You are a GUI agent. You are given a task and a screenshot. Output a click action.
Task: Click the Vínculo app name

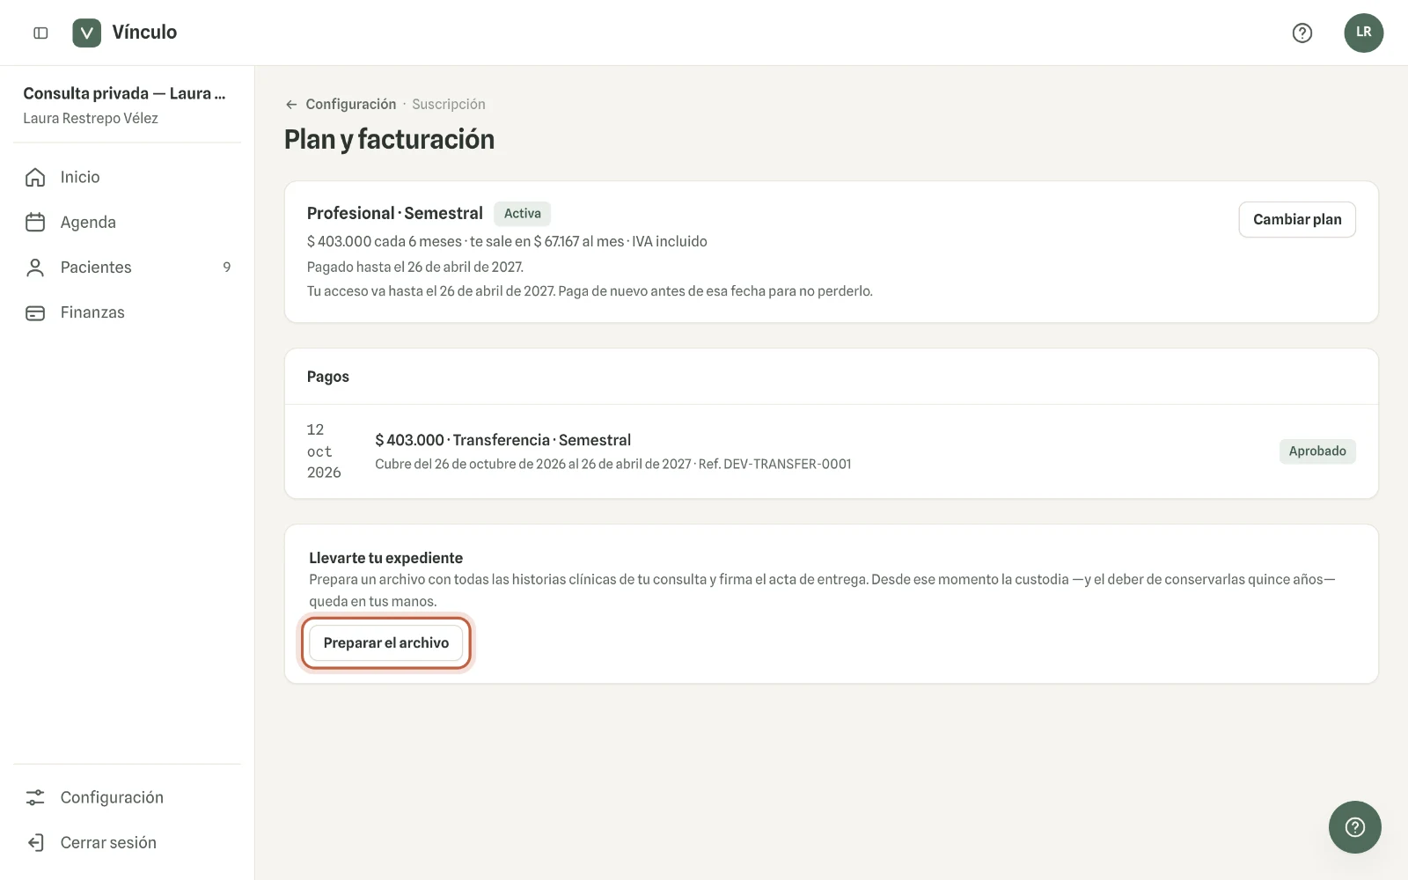pos(144,33)
